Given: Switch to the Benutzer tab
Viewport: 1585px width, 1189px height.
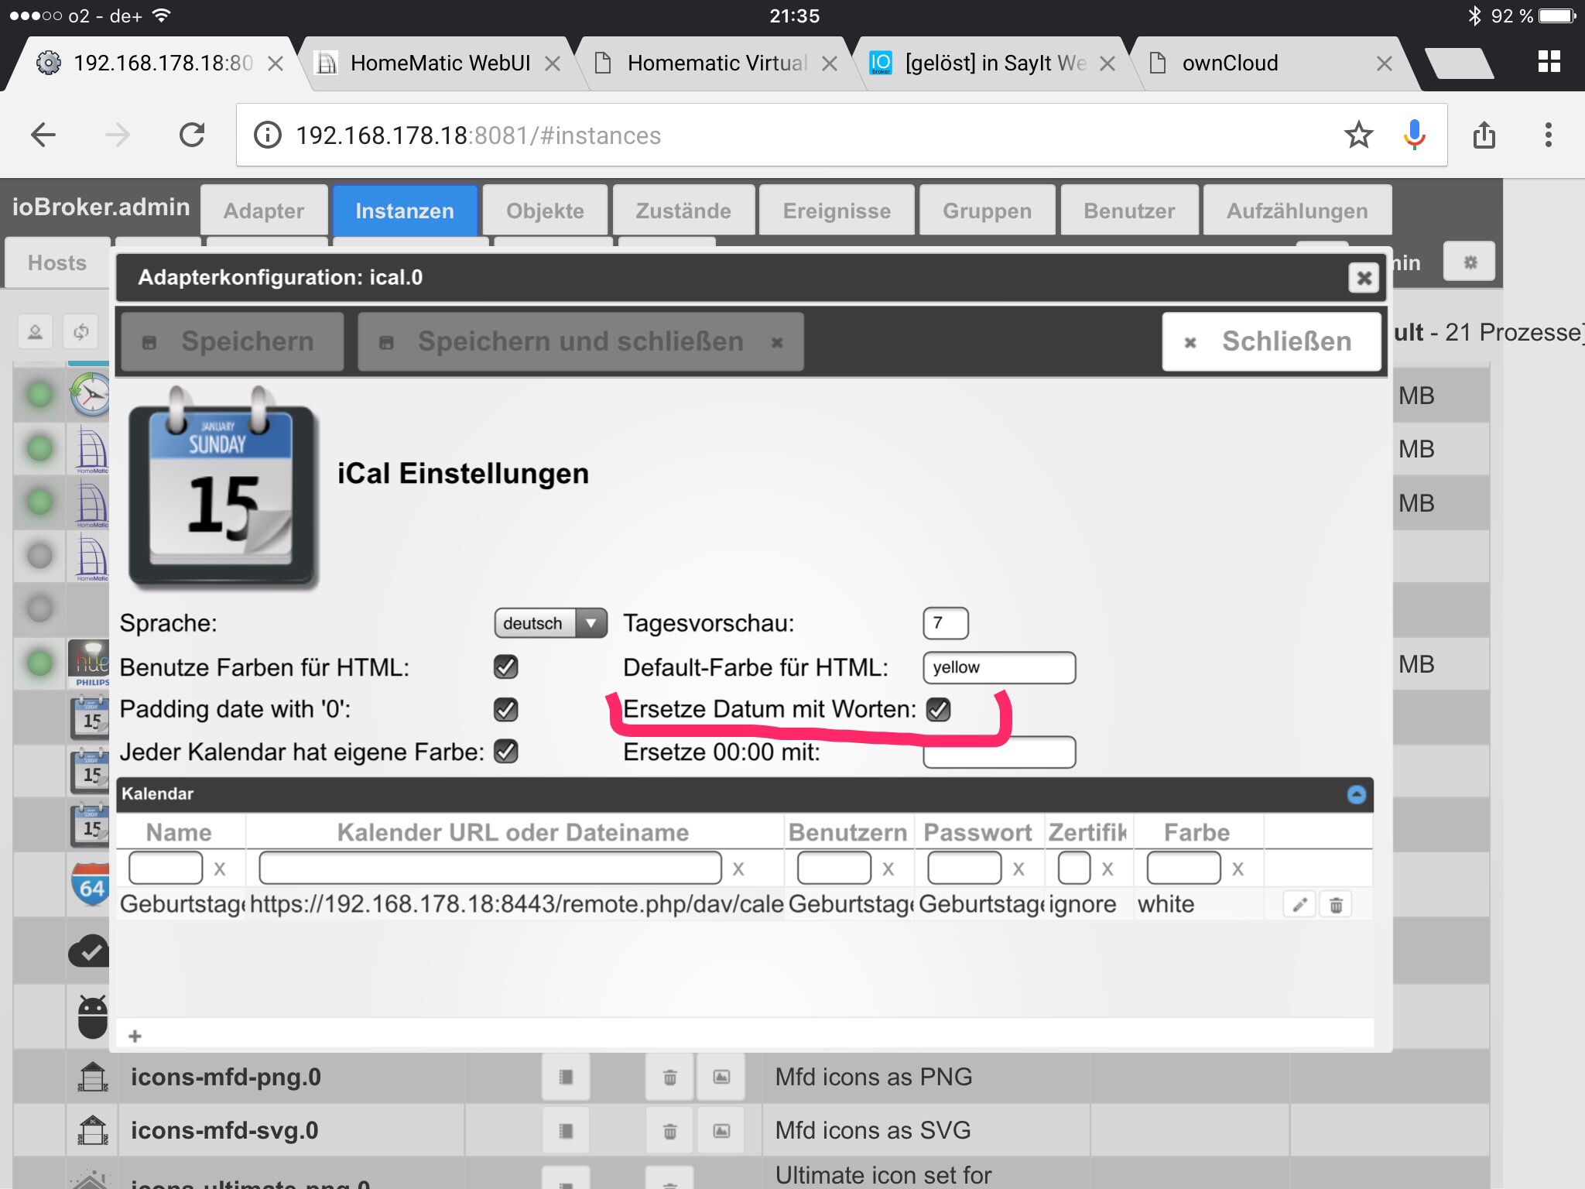Looking at the screenshot, I should click(1129, 211).
